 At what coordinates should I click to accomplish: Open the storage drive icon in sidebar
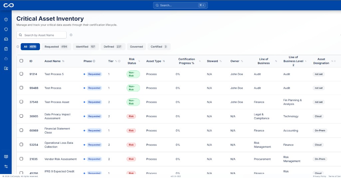click(x=6, y=39)
